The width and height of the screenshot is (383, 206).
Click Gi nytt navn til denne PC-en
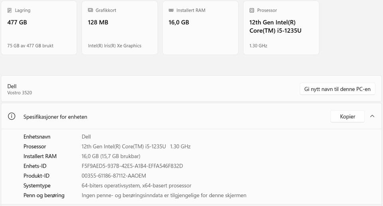pyautogui.click(x=338, y=89)
